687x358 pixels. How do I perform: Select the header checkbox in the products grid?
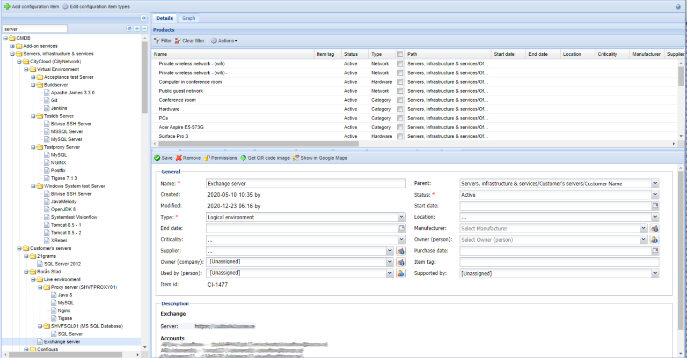coord(400,54)
